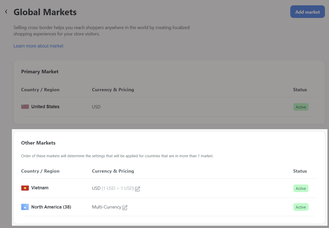Click the Multi-Currency text
The height and width of the screenshot is (228, 329).
point(107,207)
